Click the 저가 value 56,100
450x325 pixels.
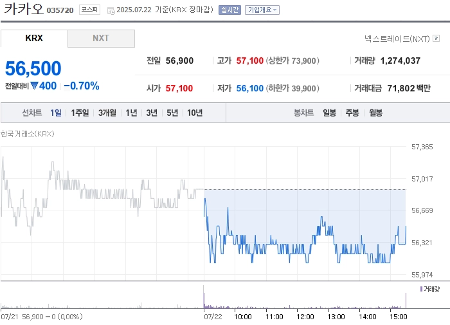[249, 88]
